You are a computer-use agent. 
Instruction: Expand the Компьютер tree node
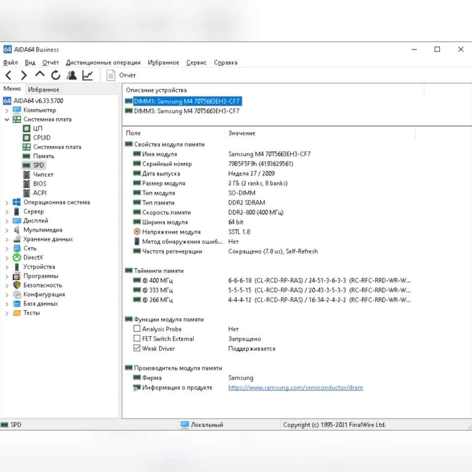[6, 111]
